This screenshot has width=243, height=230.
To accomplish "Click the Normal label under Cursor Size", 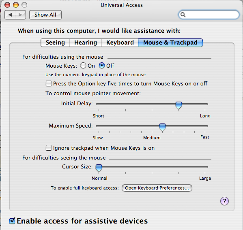I will click(99, 178).
